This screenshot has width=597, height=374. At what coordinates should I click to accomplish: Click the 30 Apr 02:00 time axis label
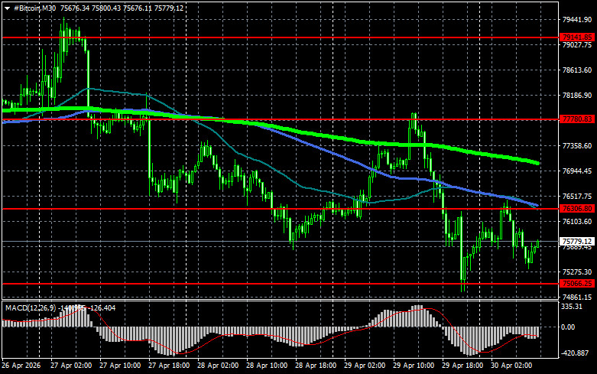click(x=511, y=366)
